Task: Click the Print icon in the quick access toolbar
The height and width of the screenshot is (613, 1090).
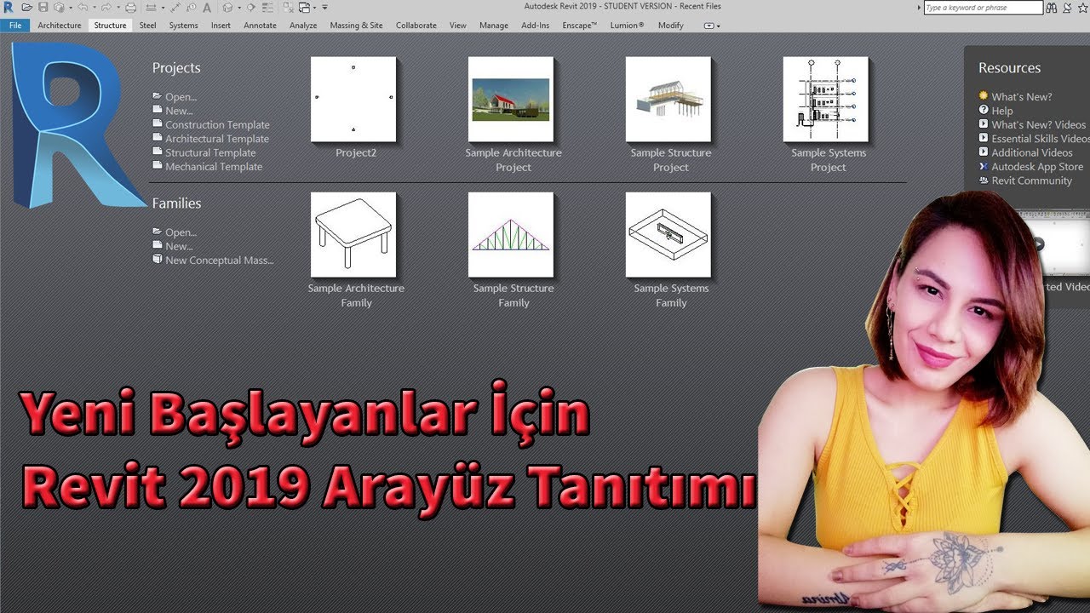Action: [x=130, y=7]
